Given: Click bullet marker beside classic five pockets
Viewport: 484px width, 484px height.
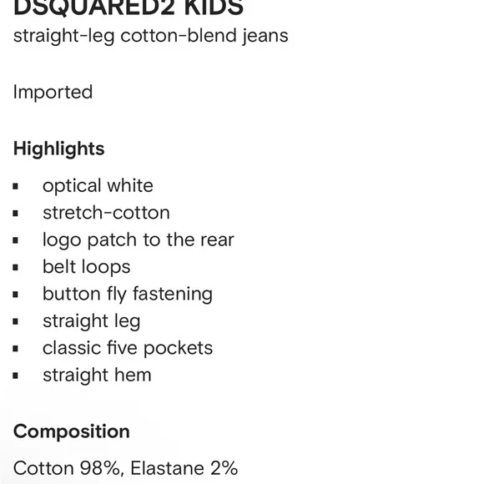Looking at the screenshot, I should pos(15,349).
